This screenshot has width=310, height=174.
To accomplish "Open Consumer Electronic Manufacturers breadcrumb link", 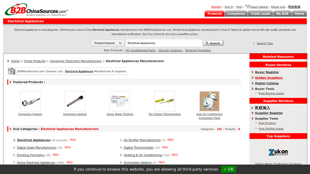I will pos(76,61).
